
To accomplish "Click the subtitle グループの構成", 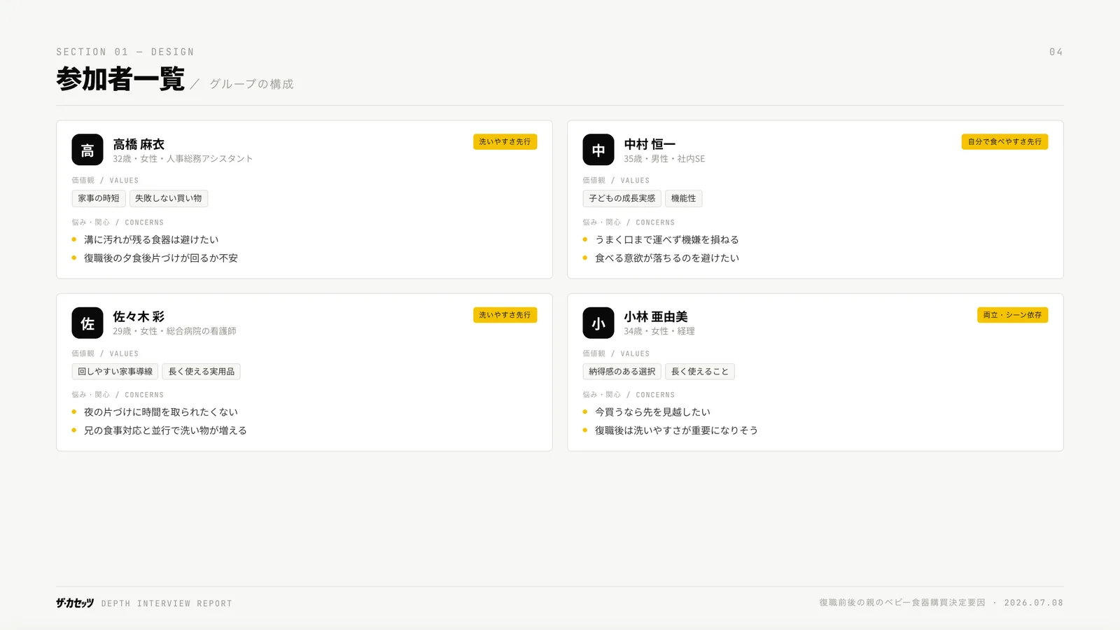I will (x=251, y=84).
